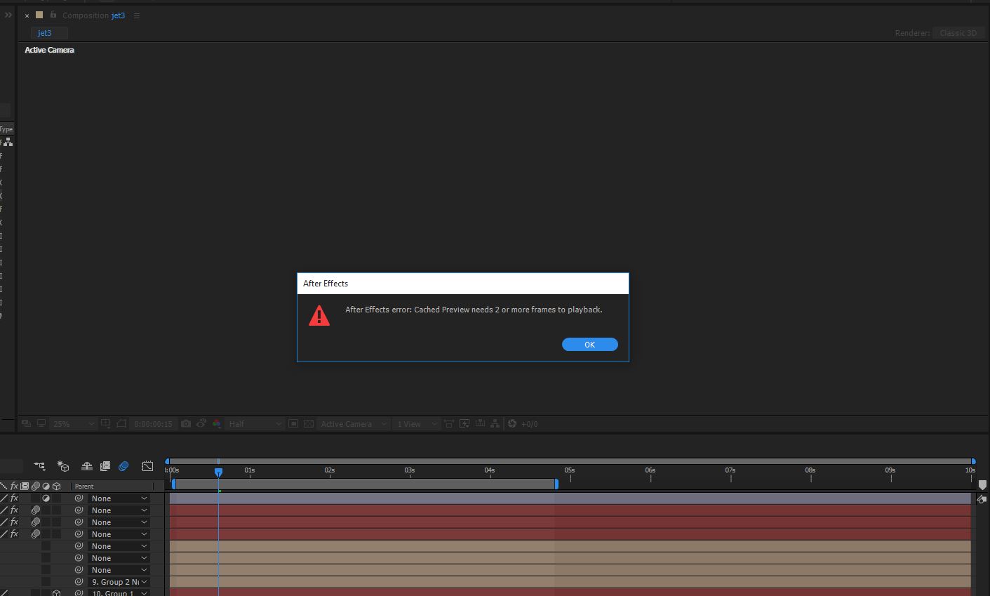Click the Motion Blur column header icon
The width and height of the screenshot is (990, 596).
(35, 486)
